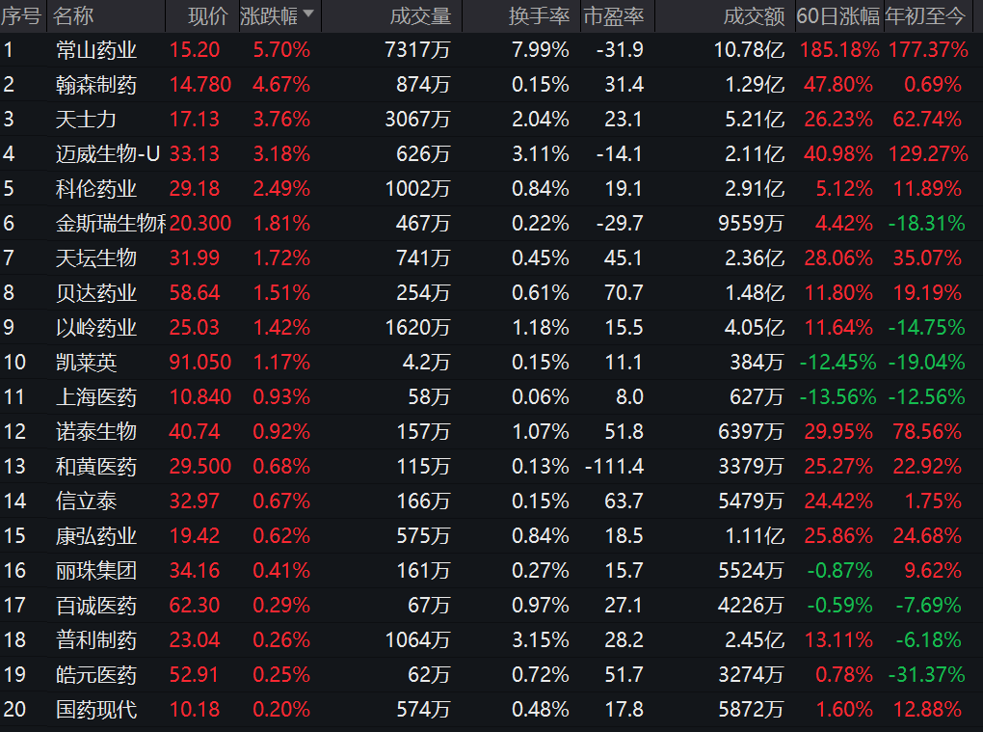Click the -0.87% sixty-day value of 丽珠集团
Image resolution: width=983 pixels, height=732 pixels.
839,571
